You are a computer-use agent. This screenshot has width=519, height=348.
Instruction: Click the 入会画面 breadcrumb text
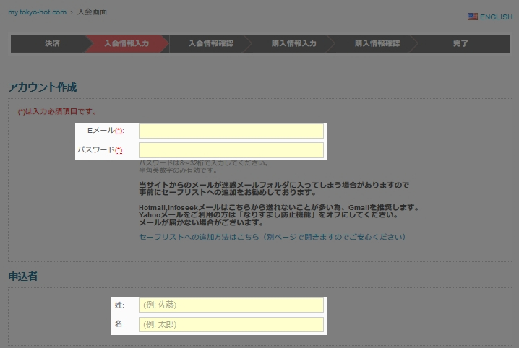coord(93,12)
